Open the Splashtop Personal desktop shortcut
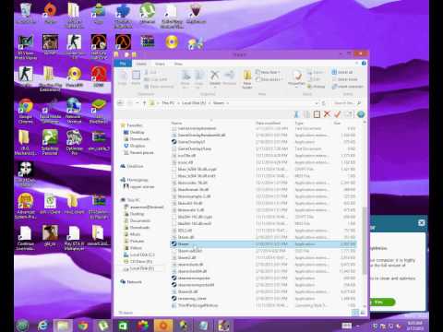The height and width of the screenshot is (332, 443). [x=50, y=142]
